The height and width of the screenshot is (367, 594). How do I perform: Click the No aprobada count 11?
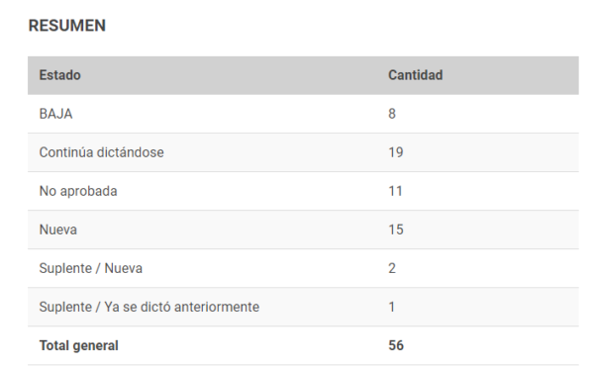pos(395,191)
